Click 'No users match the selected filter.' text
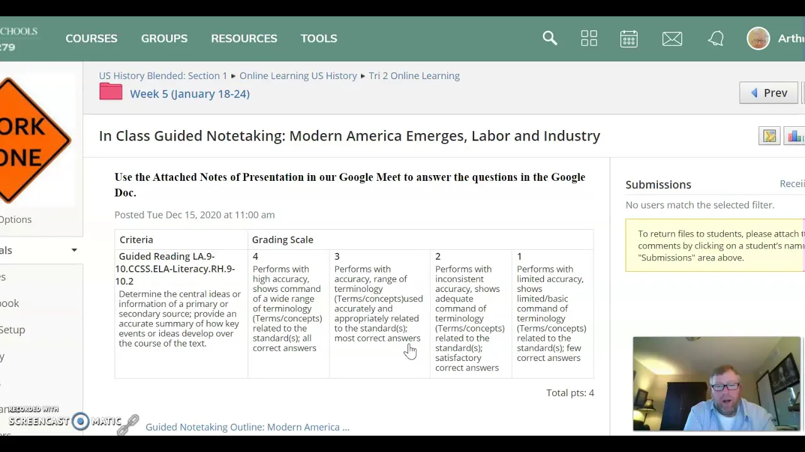805x452 pixels. [700, 205]
